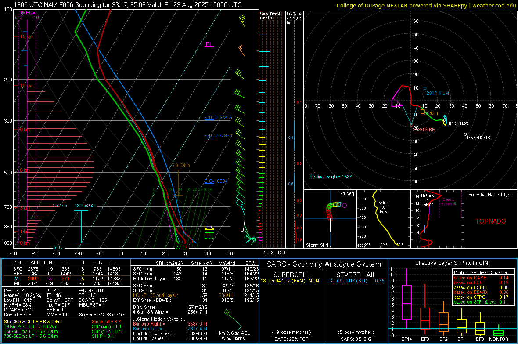
Task: Click the SHIP = 0.4 value
Action: pyautogui.click(x=103, y=336)
